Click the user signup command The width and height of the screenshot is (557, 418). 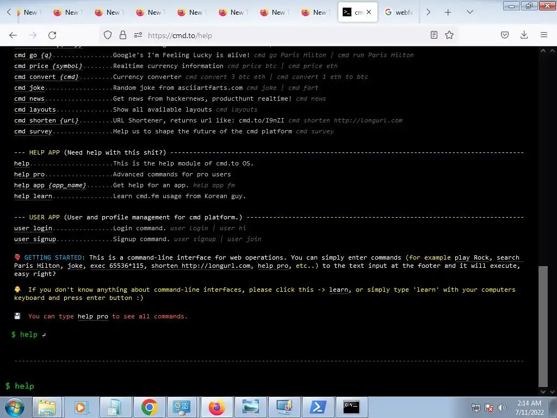35,239
